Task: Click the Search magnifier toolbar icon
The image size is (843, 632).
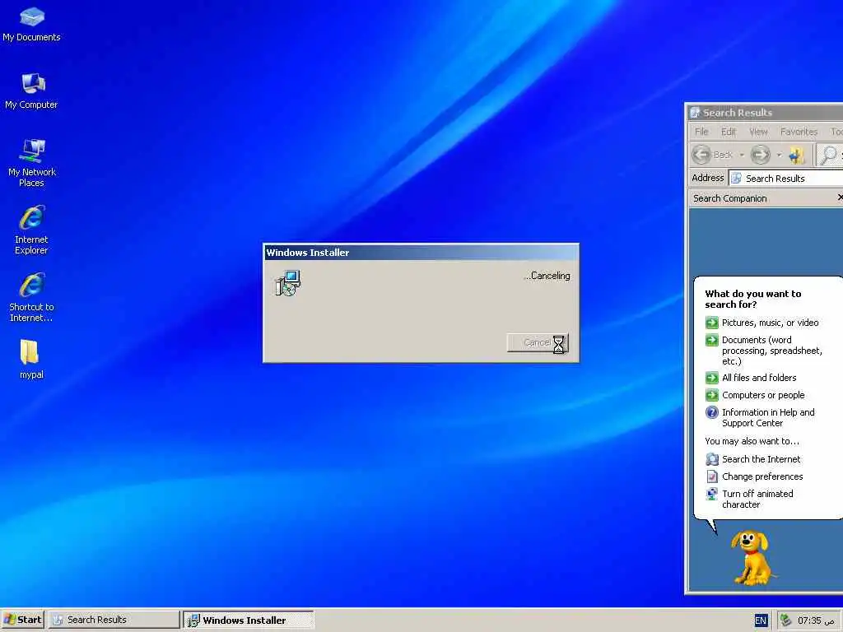Action: [829, 155]
